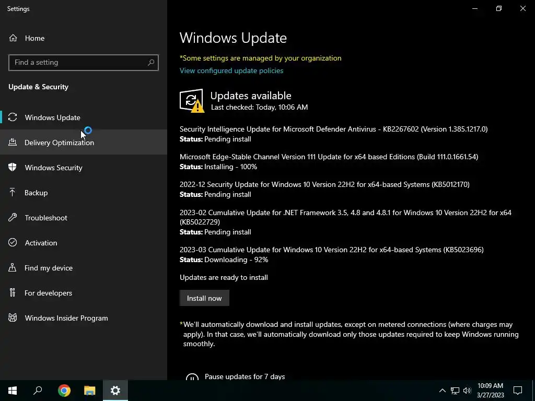Minimize the Settings window
Screen dimensions: 535x401
coord(474,8)
